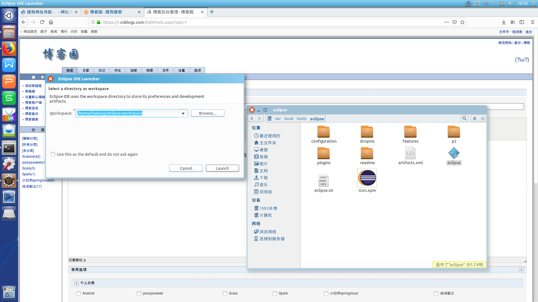The height and width of the screenshot is (302, 538).
Task: Switch file manager to list view
Action: point(474,118)
